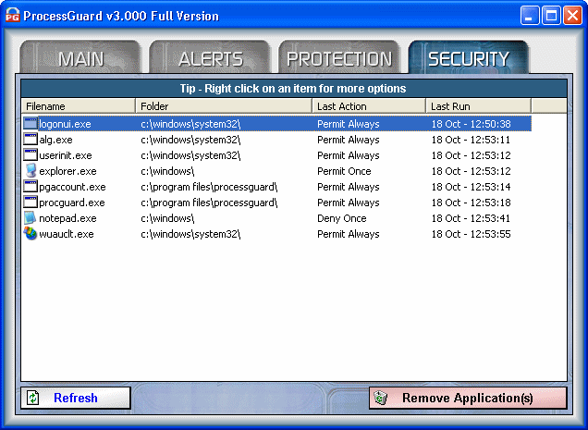The image size is (588, 430).
Task: Sort by Last Run column header
Action: pos(479,106)
